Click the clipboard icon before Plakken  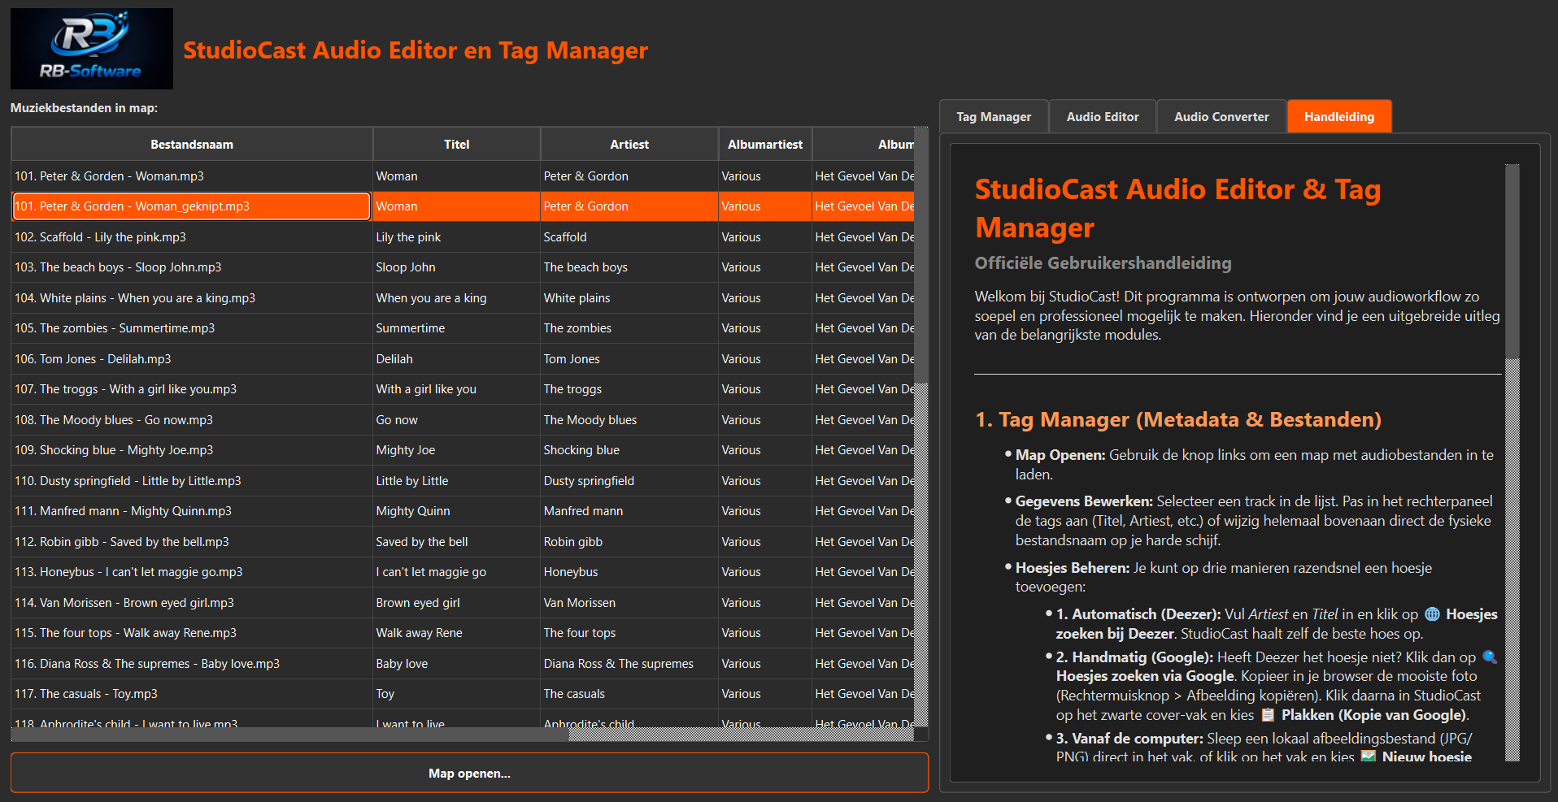click(1268, 715)
